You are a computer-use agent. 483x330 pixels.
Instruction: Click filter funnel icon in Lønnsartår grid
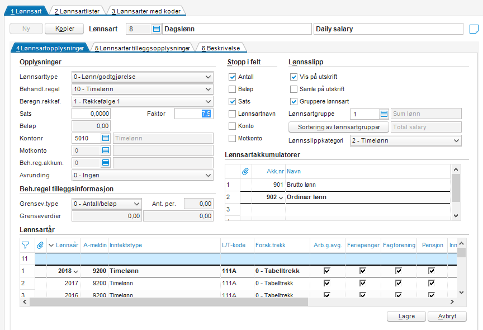point(25,244)
